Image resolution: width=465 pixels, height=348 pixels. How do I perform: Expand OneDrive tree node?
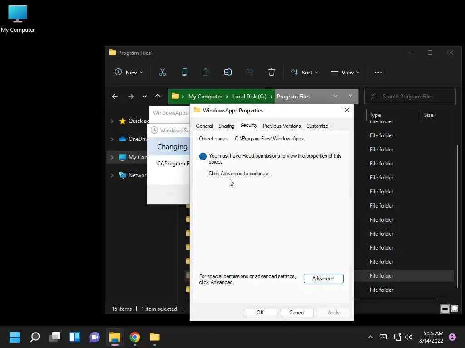[112, 139]
